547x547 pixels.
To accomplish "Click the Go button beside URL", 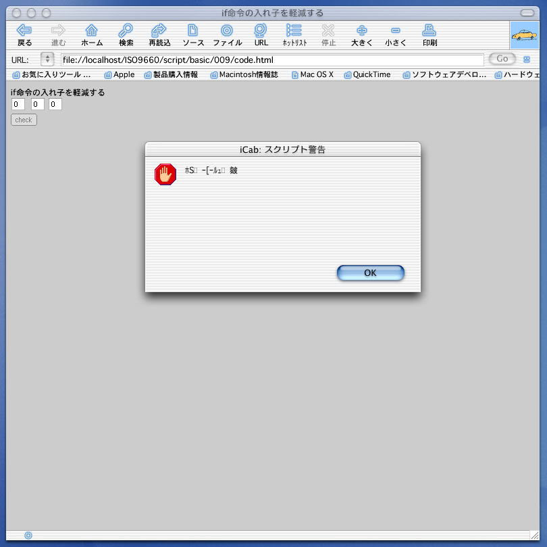I will tap(502, 59).
